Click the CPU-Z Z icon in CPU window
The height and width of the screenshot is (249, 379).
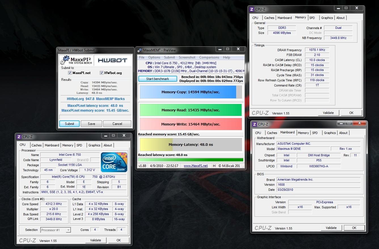coord(19,137)
